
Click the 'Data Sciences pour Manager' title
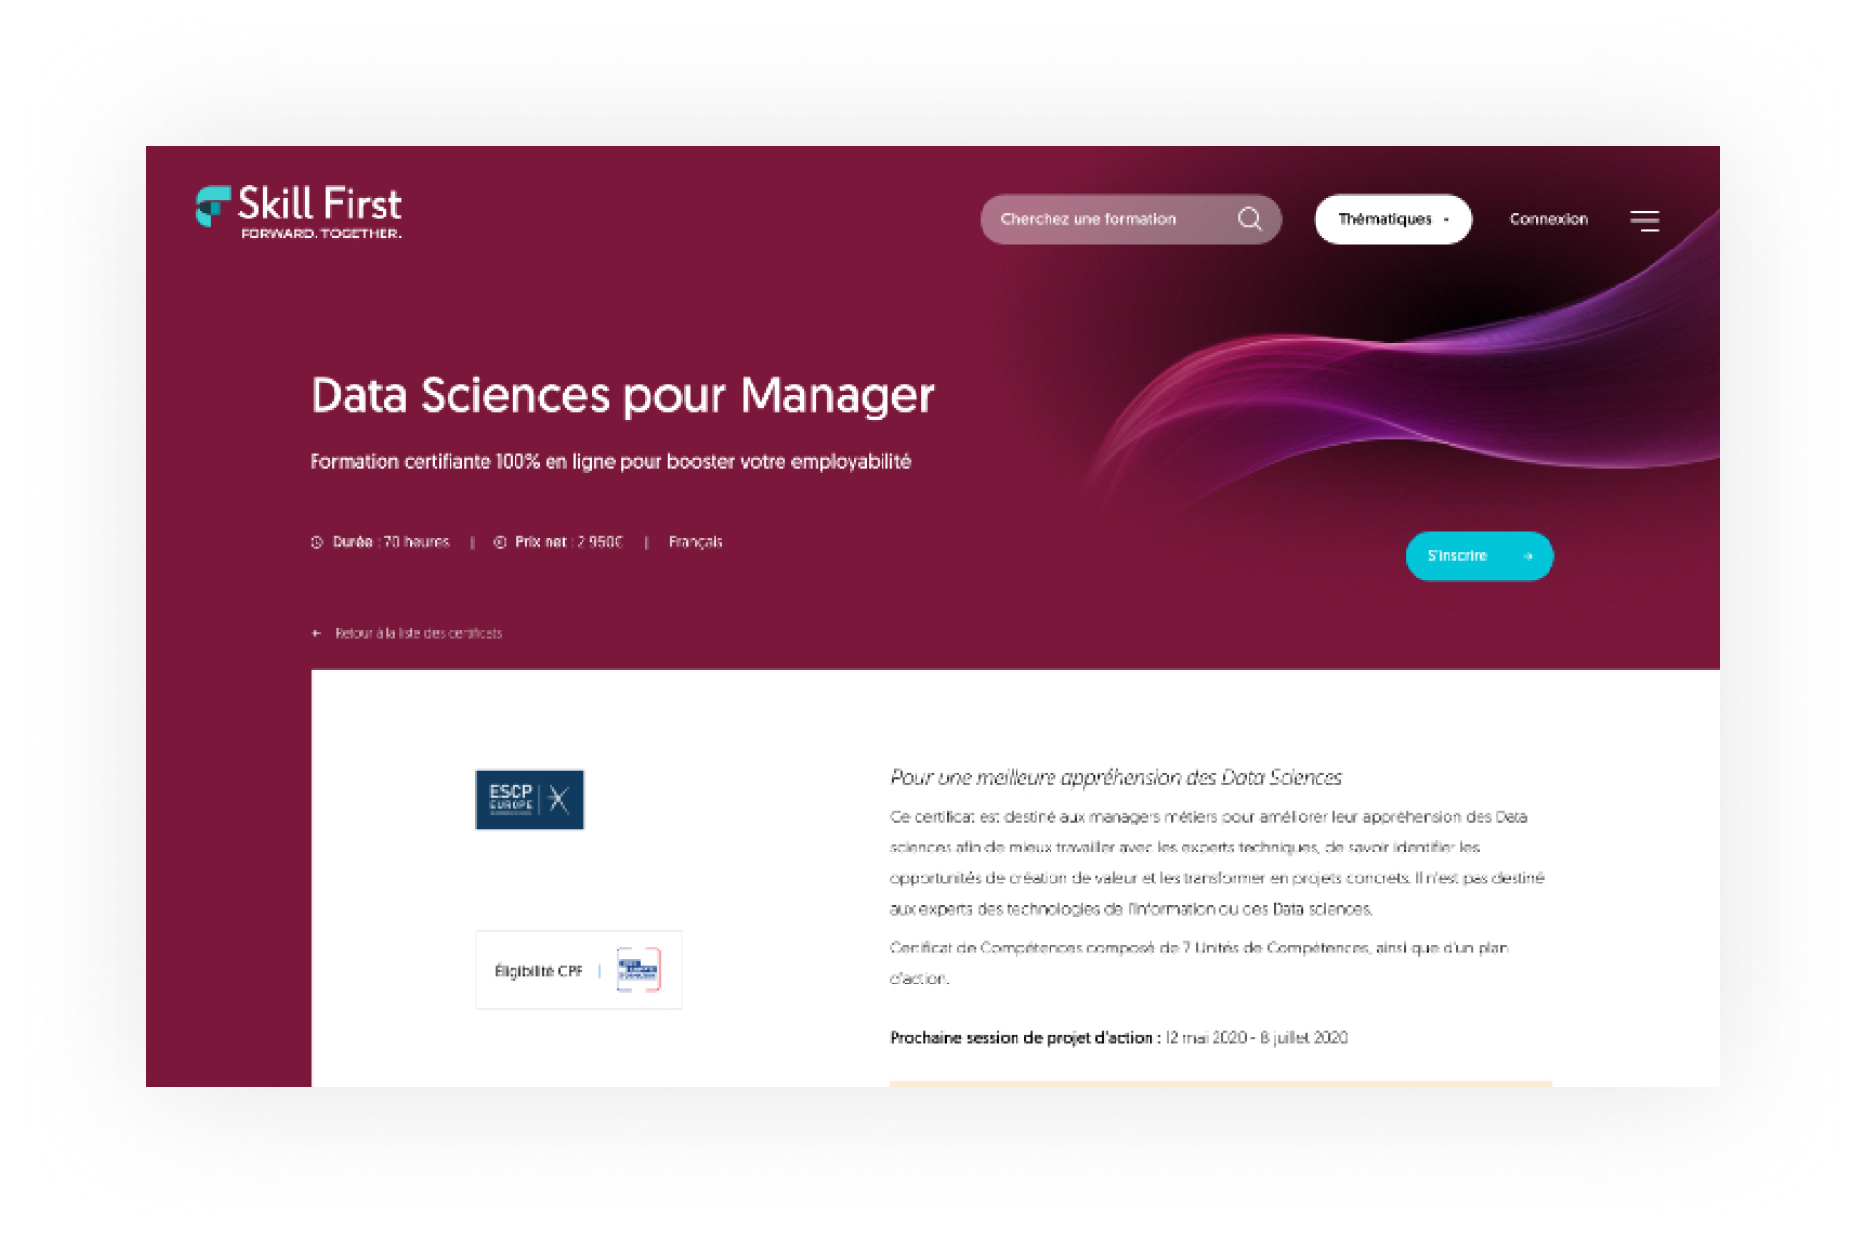point(622,395)
